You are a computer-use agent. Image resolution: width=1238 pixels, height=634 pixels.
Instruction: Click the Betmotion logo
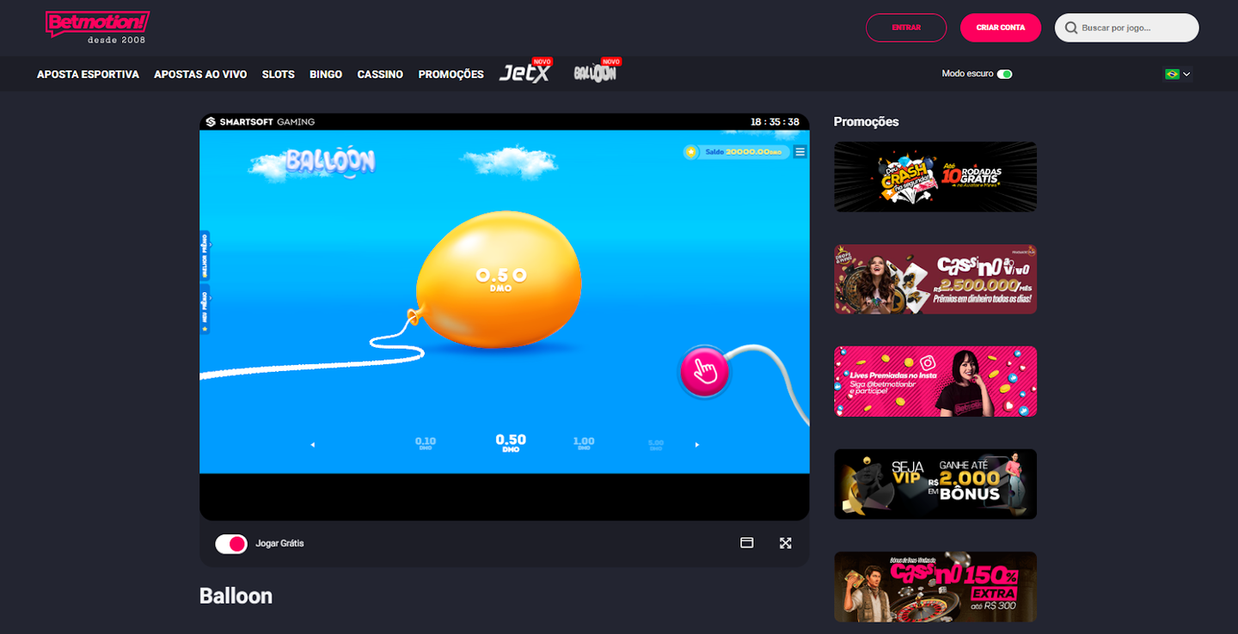click(96, 27)
